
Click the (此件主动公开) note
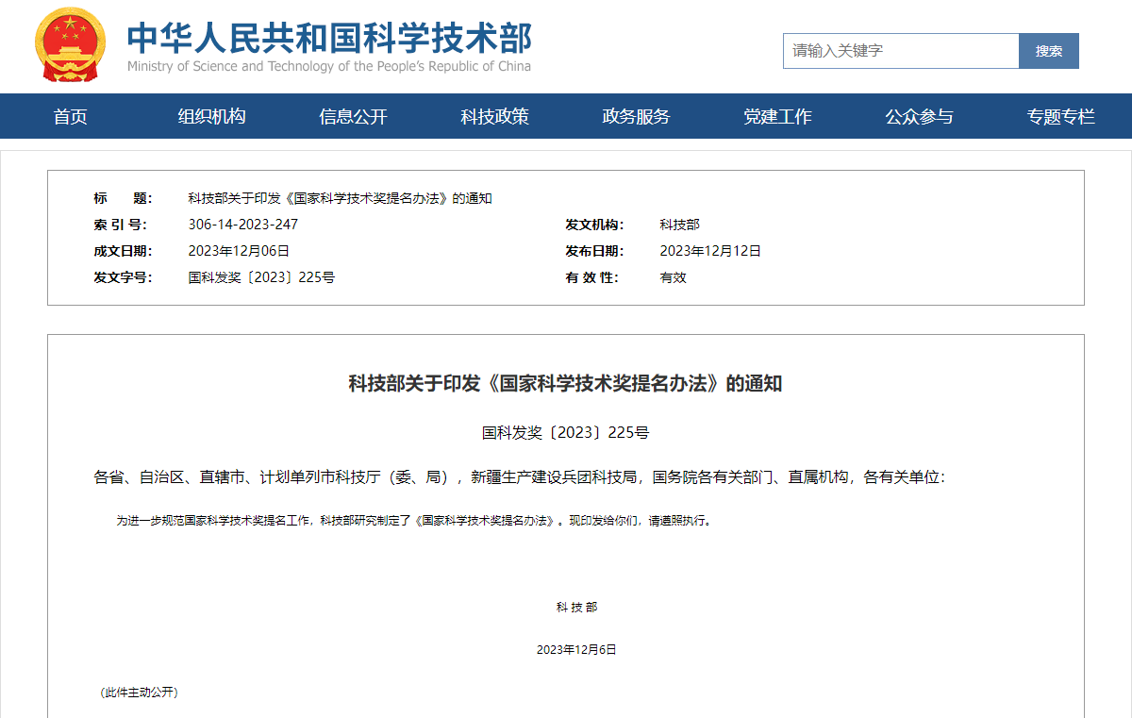139,693
